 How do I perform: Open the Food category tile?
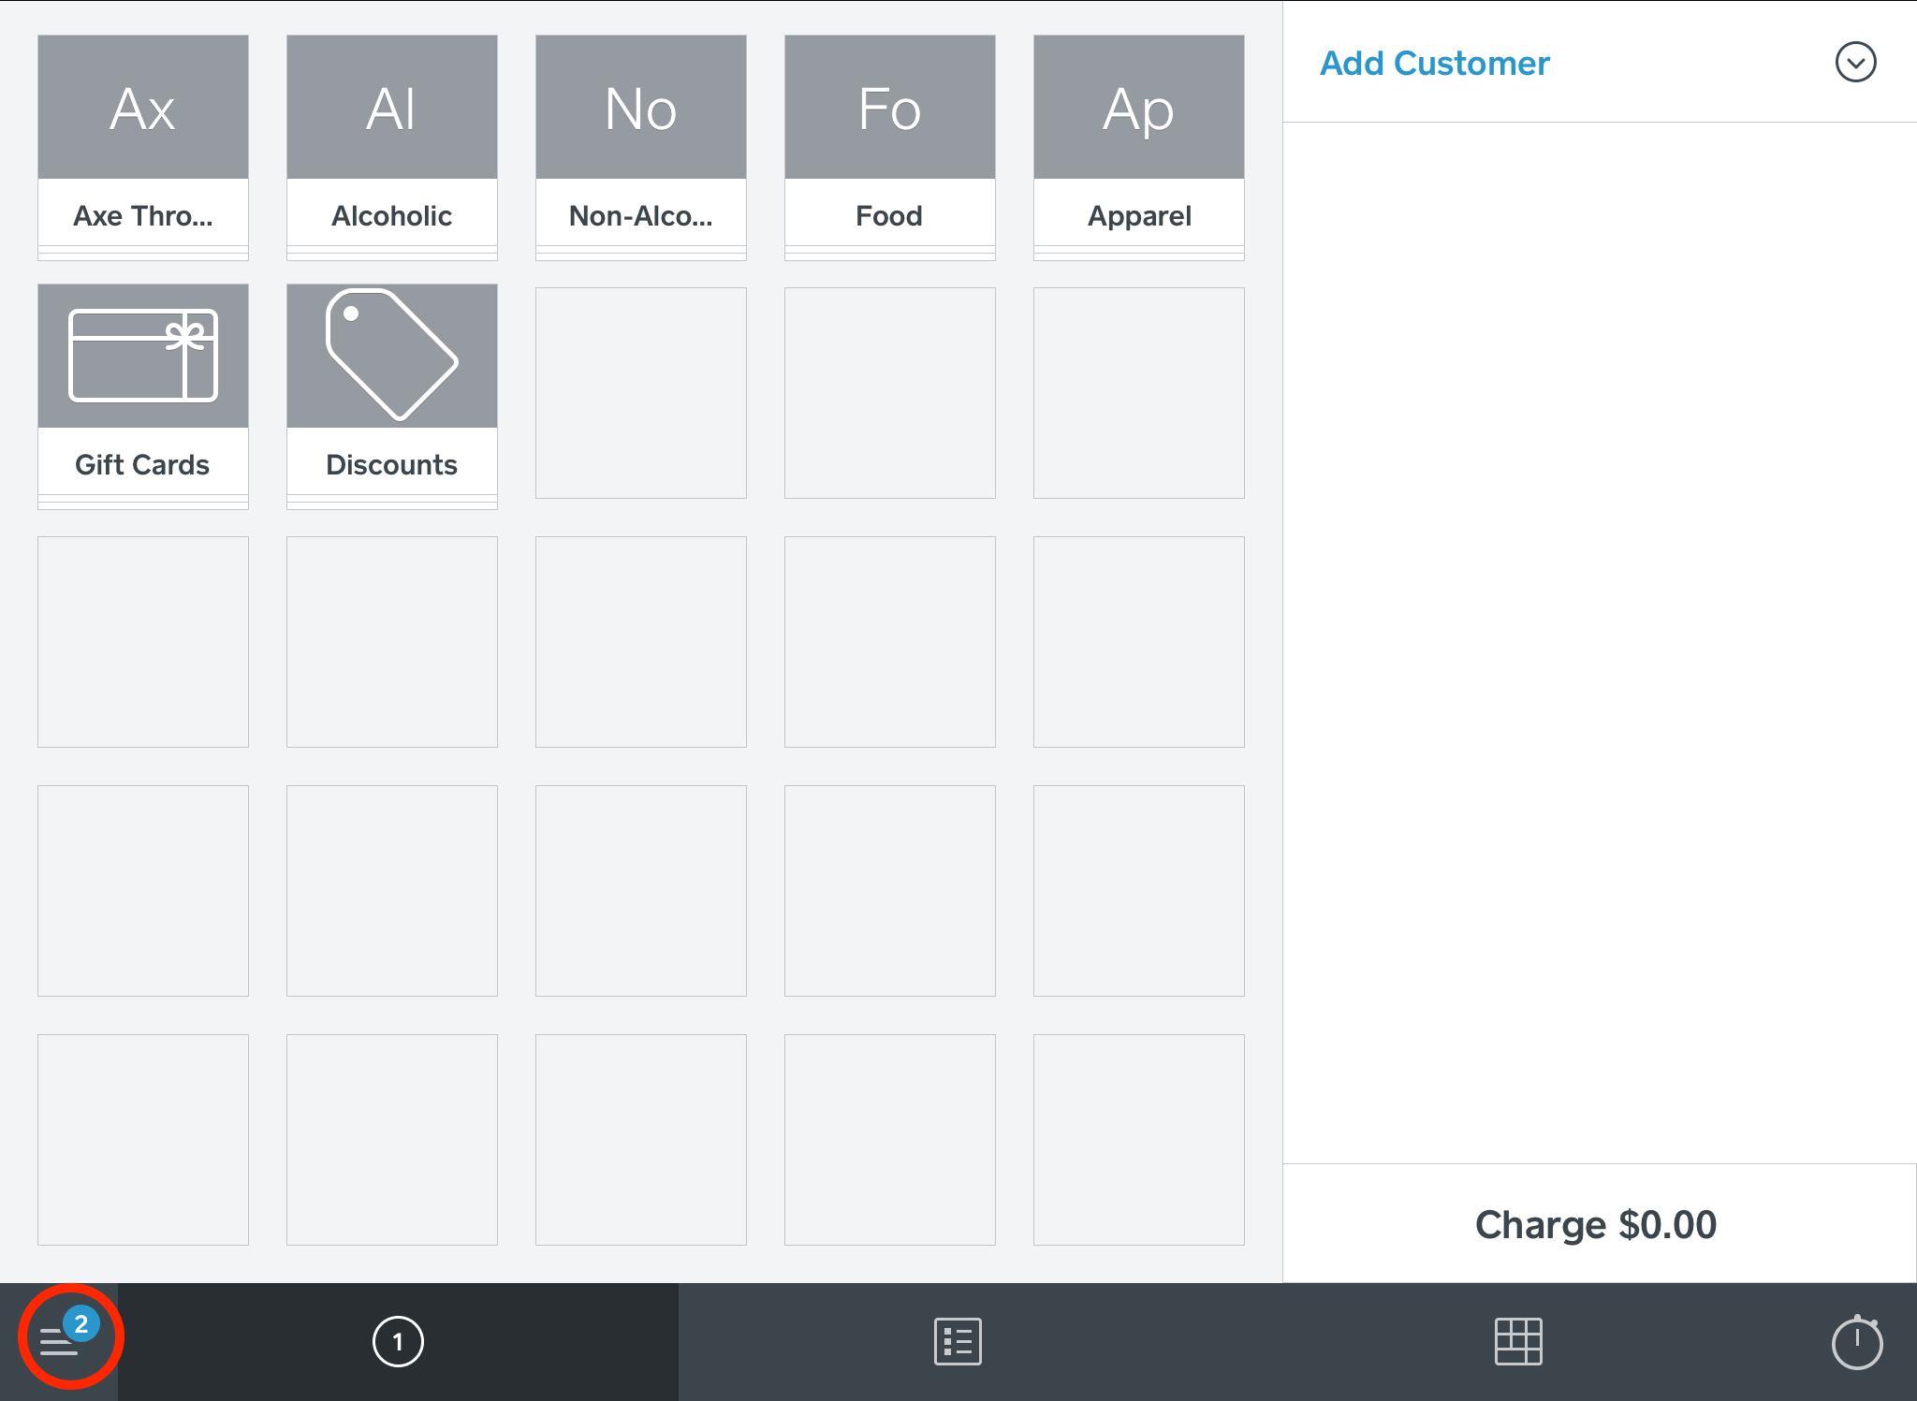tap(890, 147)
